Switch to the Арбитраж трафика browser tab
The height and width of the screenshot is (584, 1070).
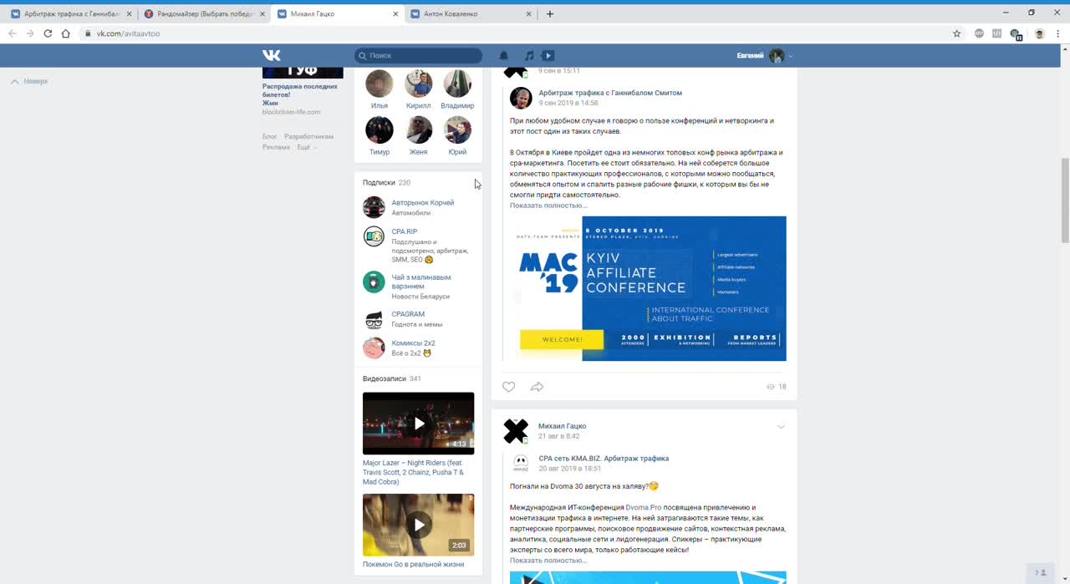click(70, 14)
